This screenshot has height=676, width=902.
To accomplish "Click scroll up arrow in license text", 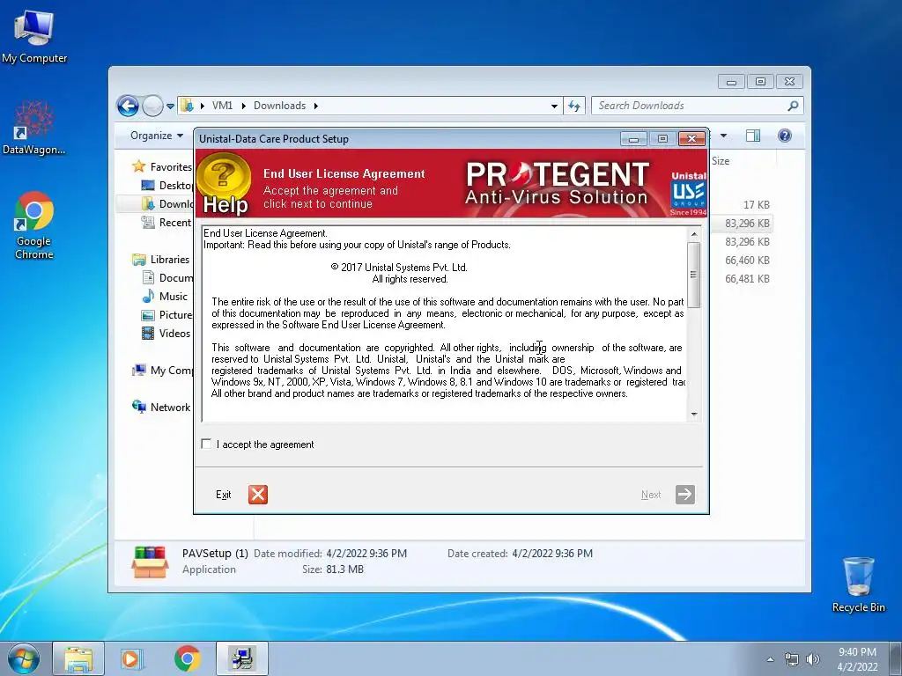I will click(694, 234).
